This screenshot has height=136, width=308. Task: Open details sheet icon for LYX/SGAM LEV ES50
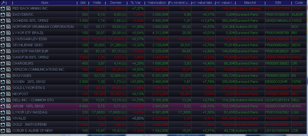pos(8,39)
